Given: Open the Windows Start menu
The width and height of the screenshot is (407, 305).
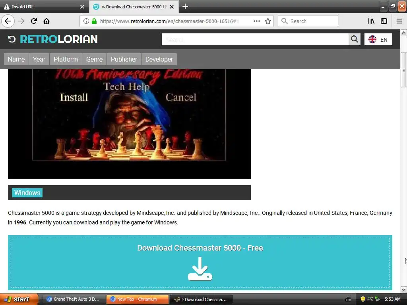Looking at the screenshot, I should pos(19,299).
